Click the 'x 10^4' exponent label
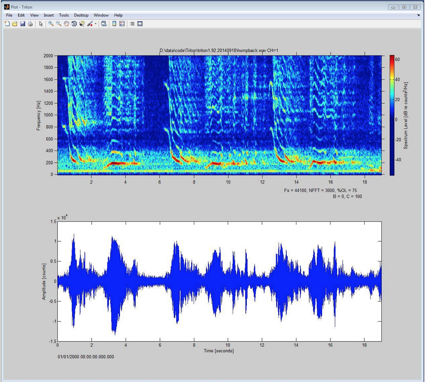425x382 pixels. [x=62, y=217]
